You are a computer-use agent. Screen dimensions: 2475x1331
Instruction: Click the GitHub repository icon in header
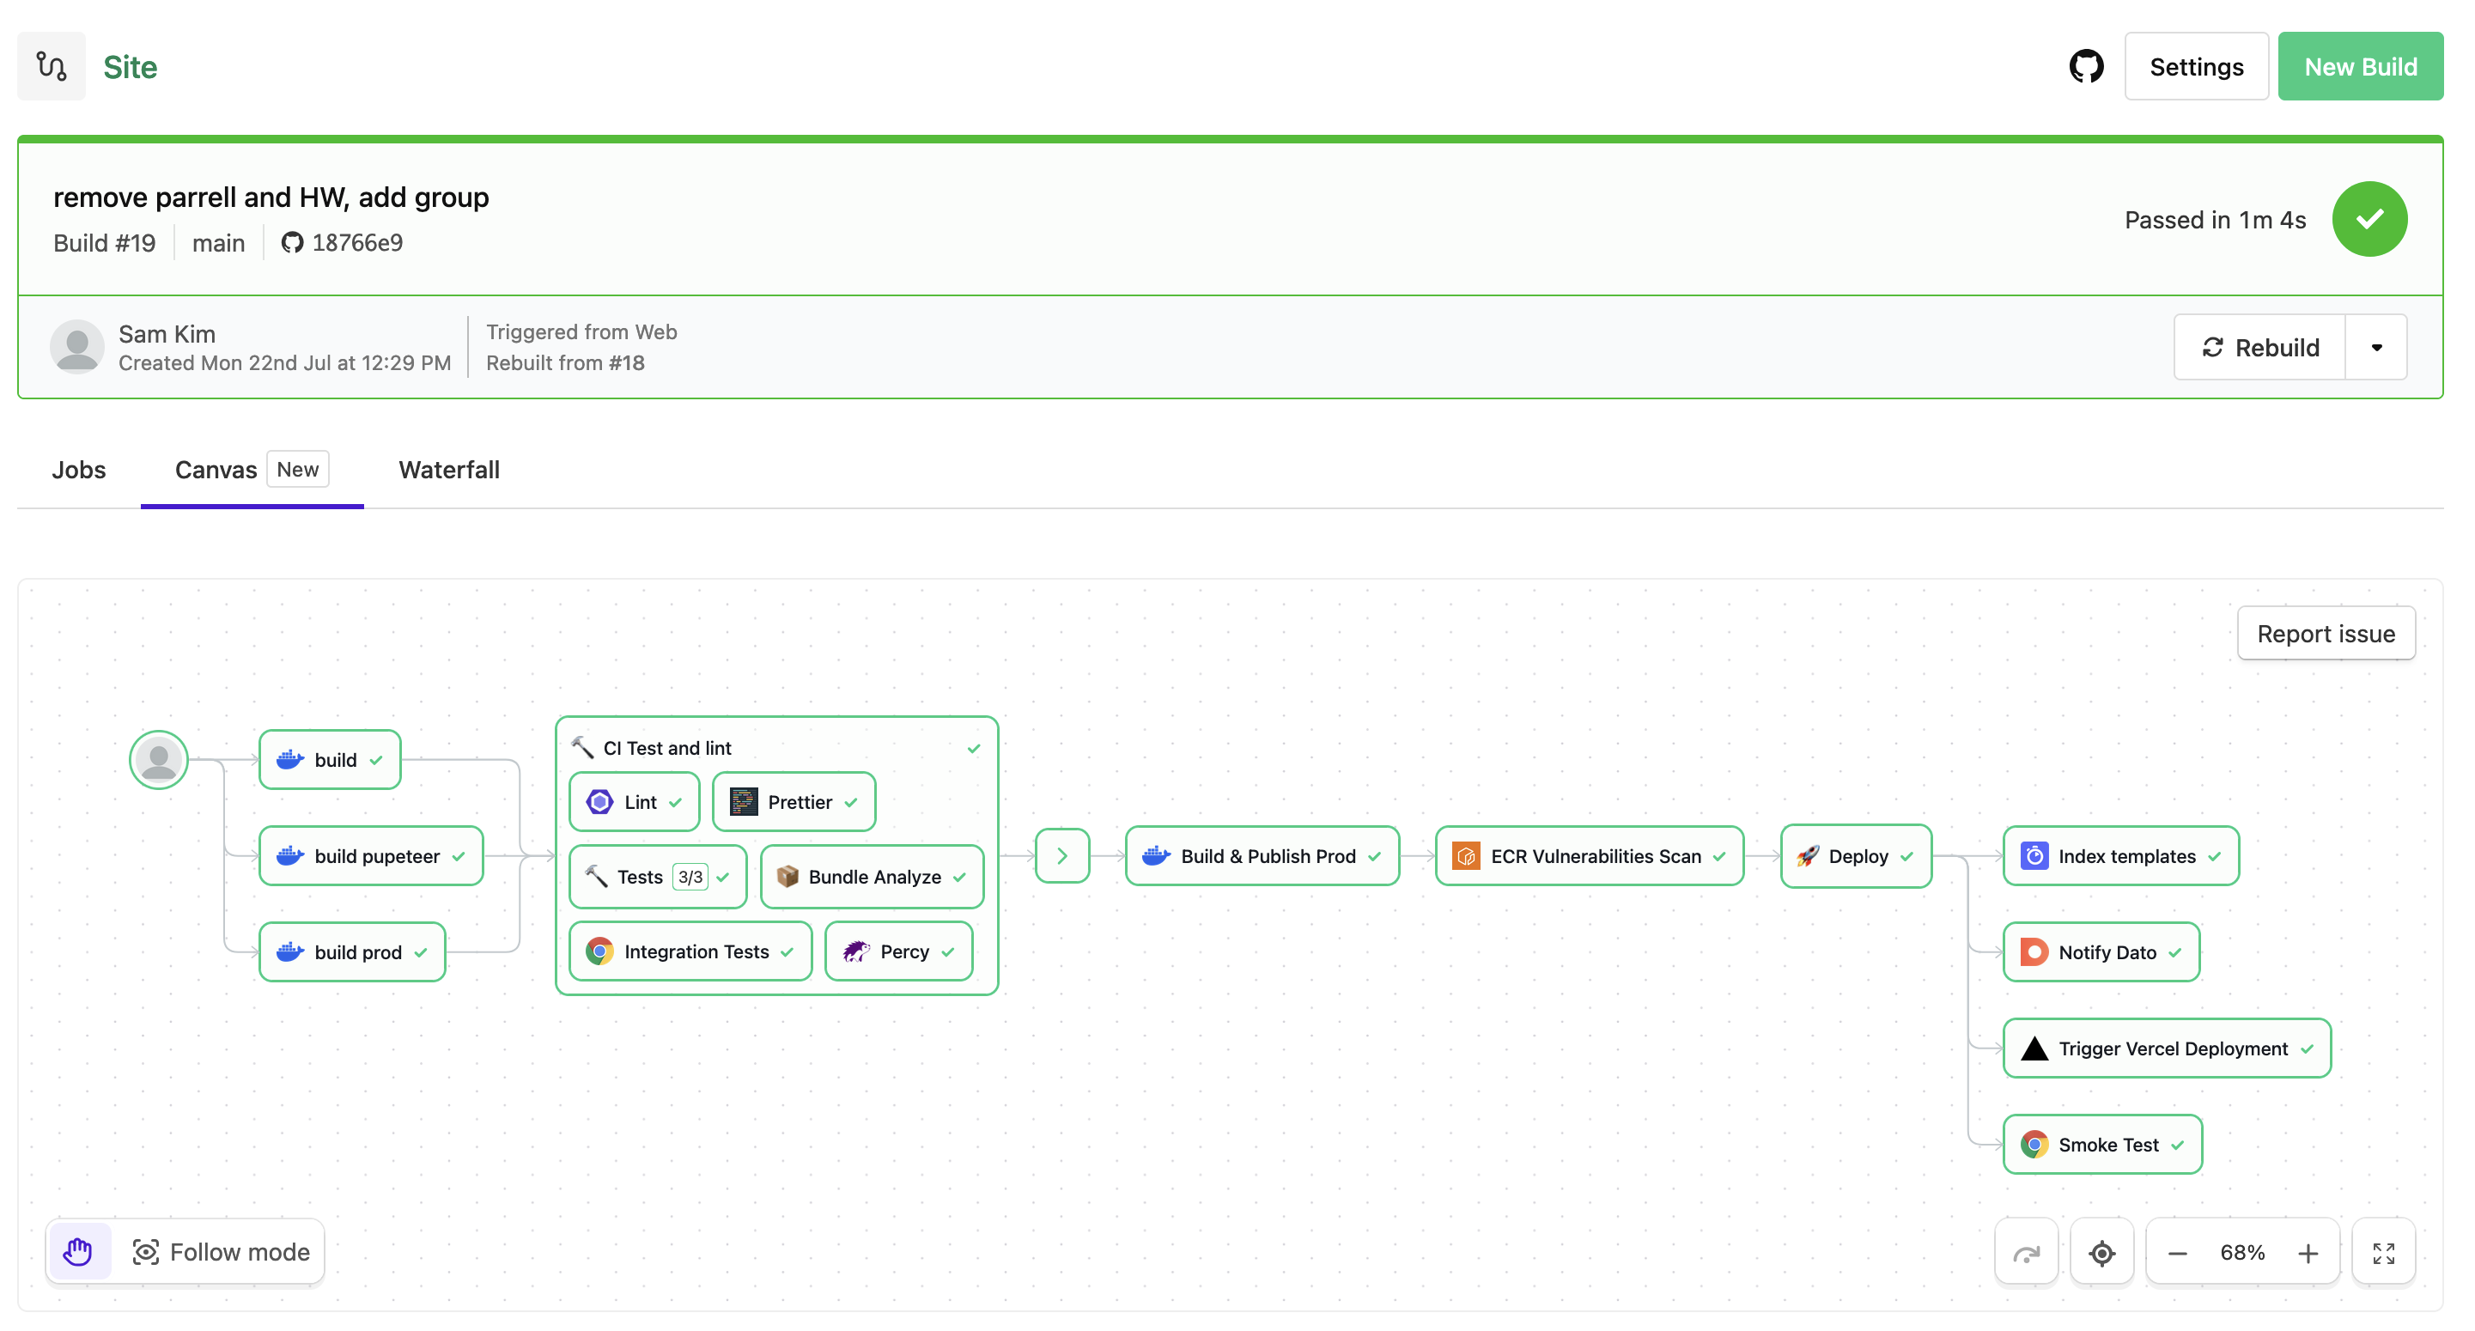pos(2085,66)
